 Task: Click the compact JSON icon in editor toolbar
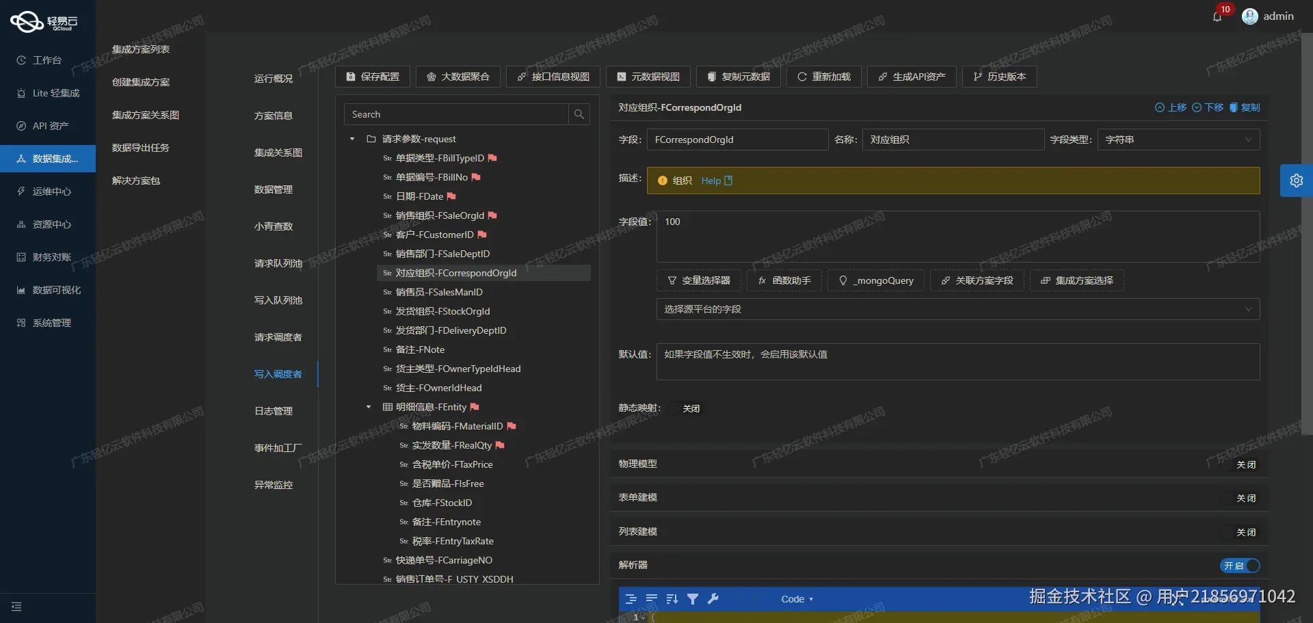[x=652, y=599]
